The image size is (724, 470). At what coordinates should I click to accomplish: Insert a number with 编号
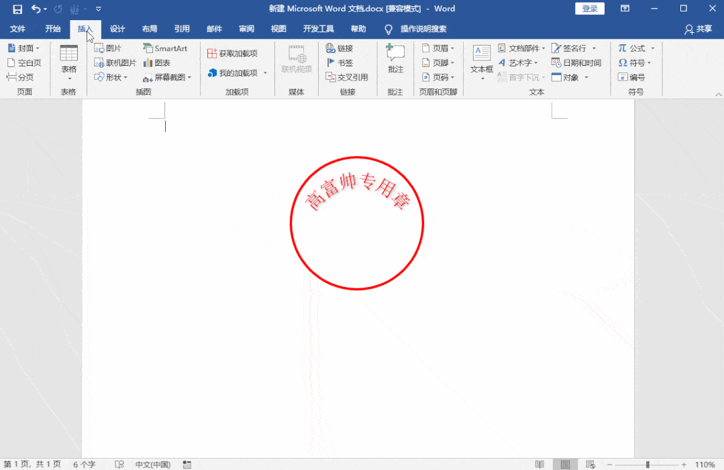[x=631, y=77]
